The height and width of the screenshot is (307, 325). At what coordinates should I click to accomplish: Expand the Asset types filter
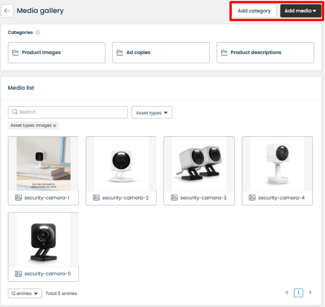(152, 113)
